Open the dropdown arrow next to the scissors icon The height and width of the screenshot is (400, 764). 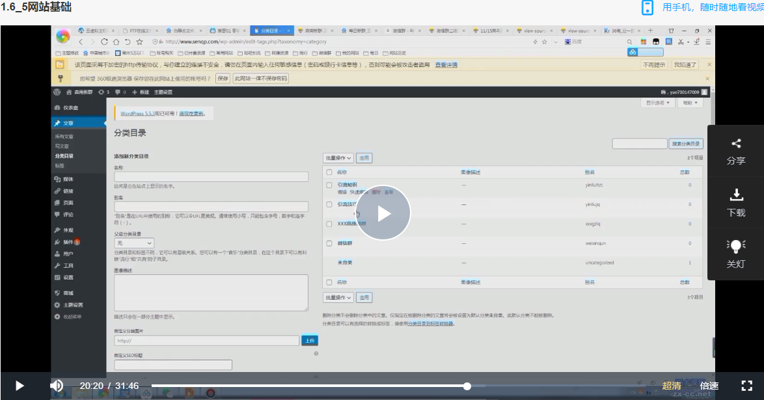click(x=687, y=42)
